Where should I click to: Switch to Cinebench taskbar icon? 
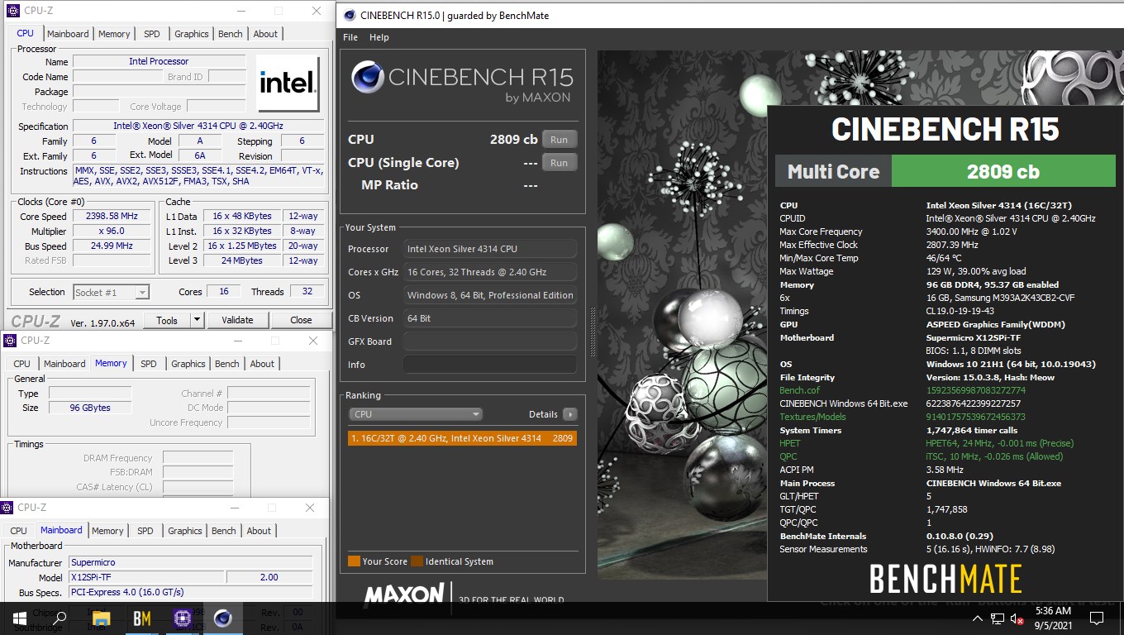(x=222, y=618)
